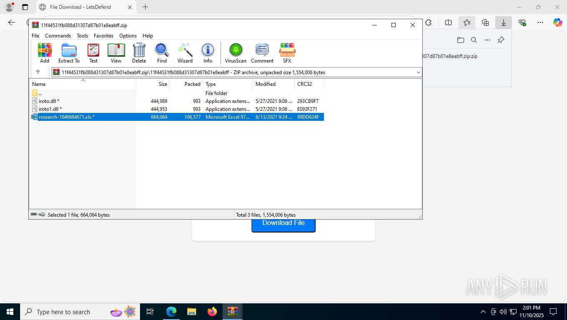Image resolution: width=567 pixels, height=320 pixels.
Task: Open the Options menu
Action: click(x=128, y=36)
